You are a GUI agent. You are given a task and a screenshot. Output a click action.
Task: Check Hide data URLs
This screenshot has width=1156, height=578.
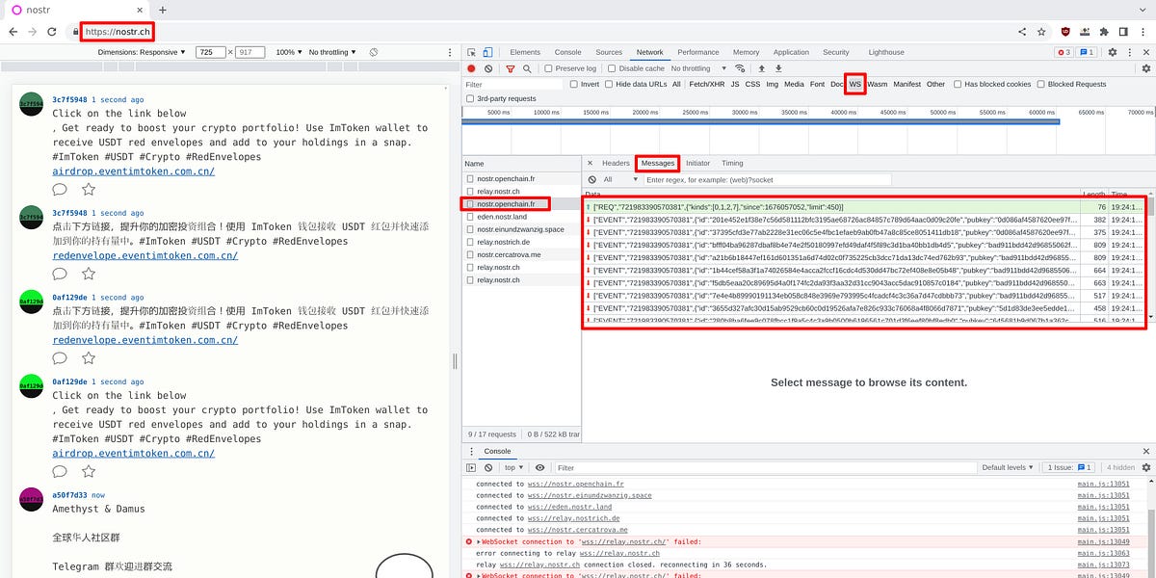(x=609, y=84)
